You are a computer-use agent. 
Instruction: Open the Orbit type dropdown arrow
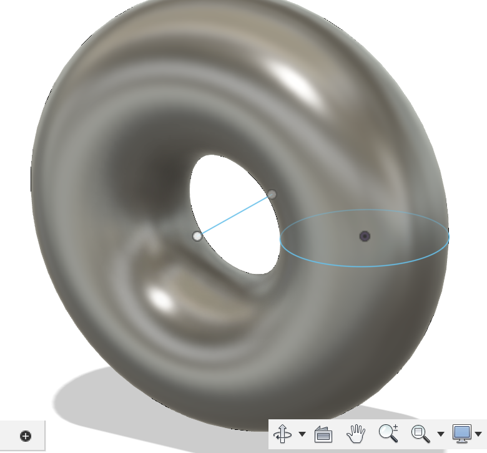pyautogui.click(x=302, y=434)
